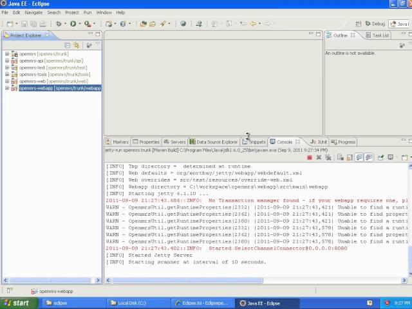The width and height of the screenshot is (412, 309).
Task: Open Project Explorer view menu triangle
Action: coord(98,44)
